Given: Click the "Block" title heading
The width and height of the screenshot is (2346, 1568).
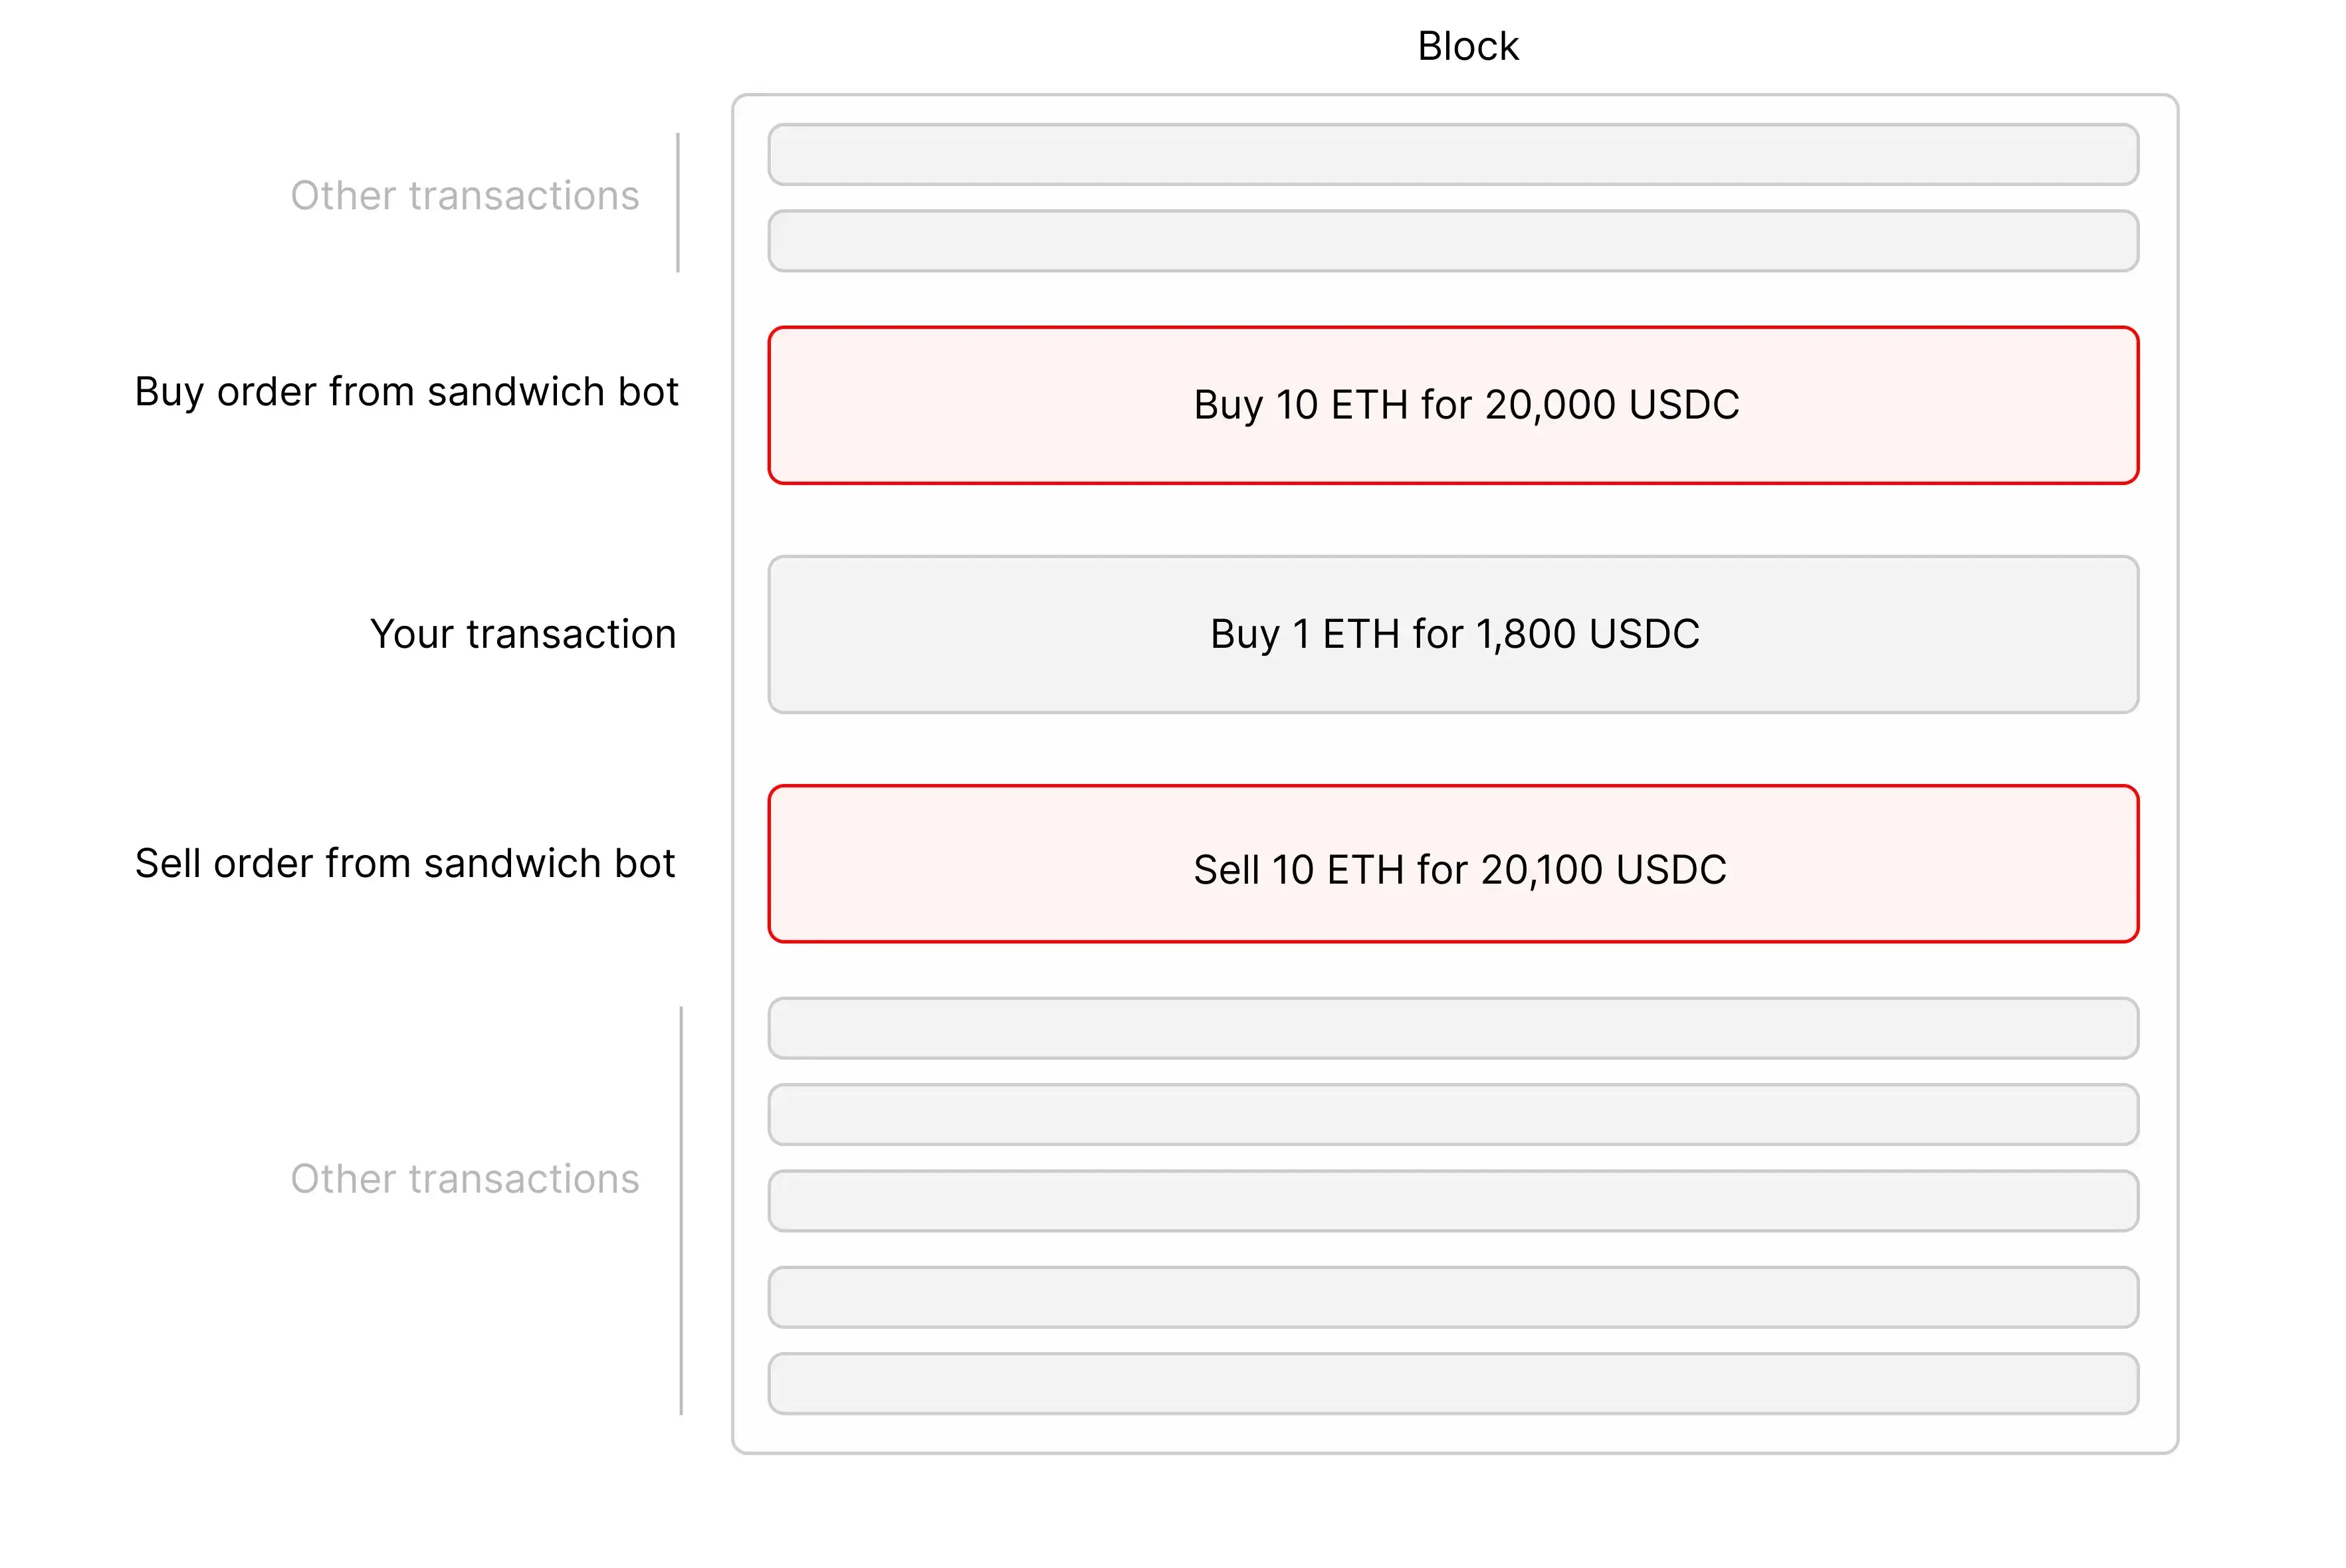Looking at the screenshot, I should pos(1467,46).
